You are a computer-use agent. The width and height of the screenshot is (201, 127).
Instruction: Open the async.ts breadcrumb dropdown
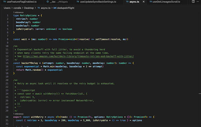point(46,8)
